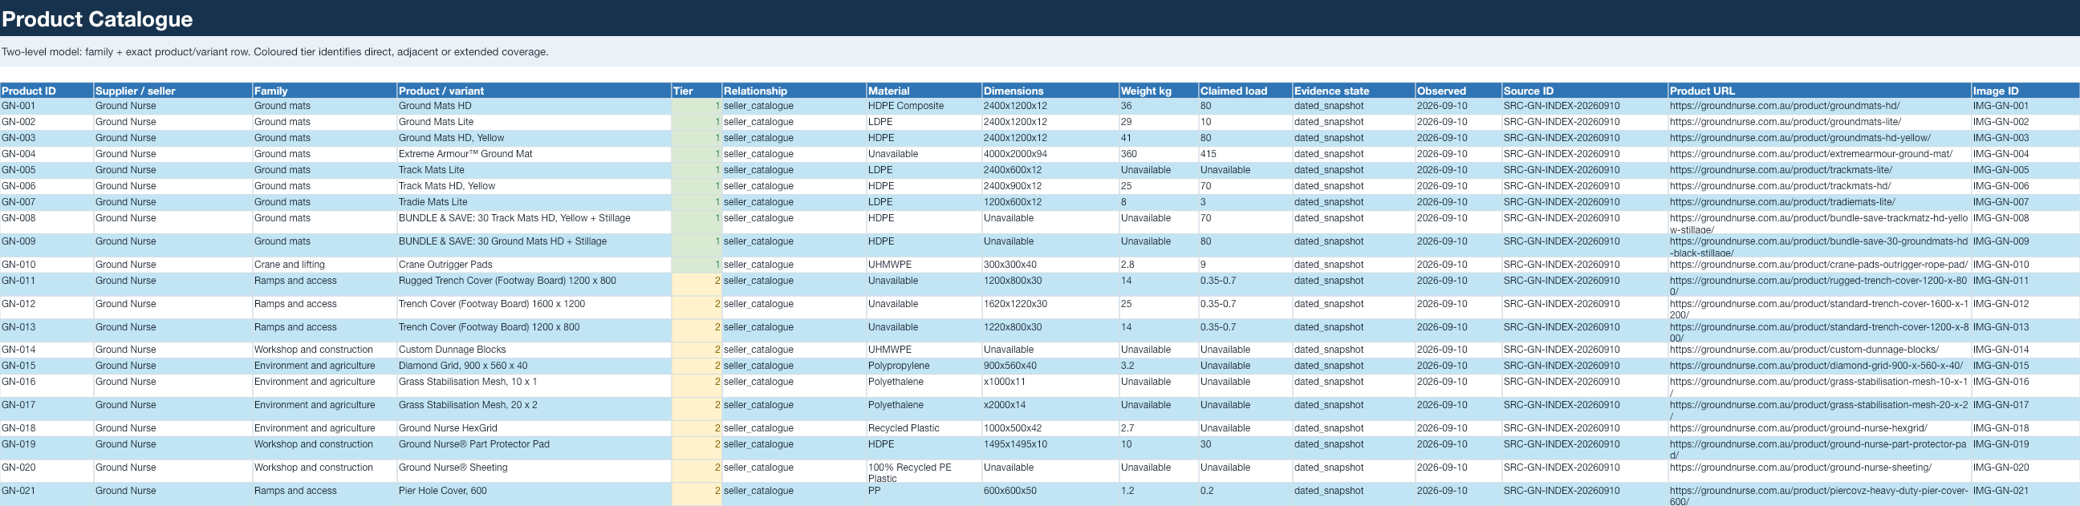This screenshot has height=506, width=2080.
Task: Select Evidence state cell in row GN-014
Action: coord(1353,350)
